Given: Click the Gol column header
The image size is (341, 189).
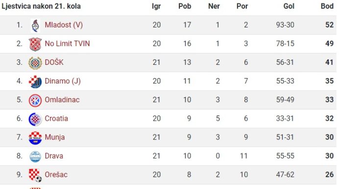Looking at the screenshot, I should (289, 6).
